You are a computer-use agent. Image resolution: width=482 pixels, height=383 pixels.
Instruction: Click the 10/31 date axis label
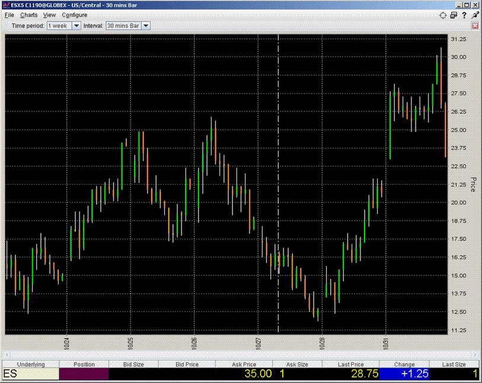point(385,343)
